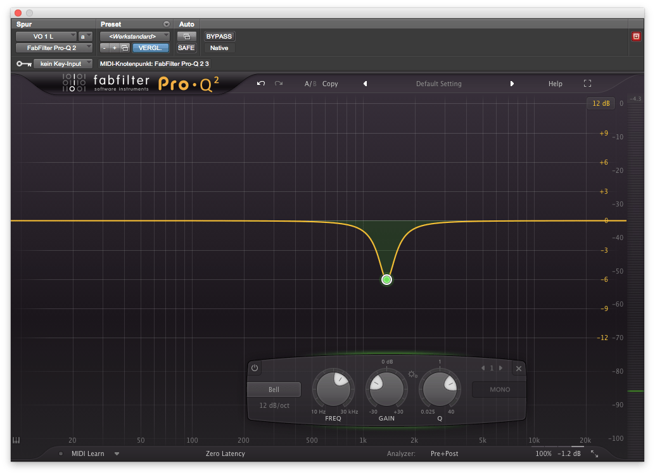
Task: Select previous band arrow next to 1
Action: click(x=483, y=368)
